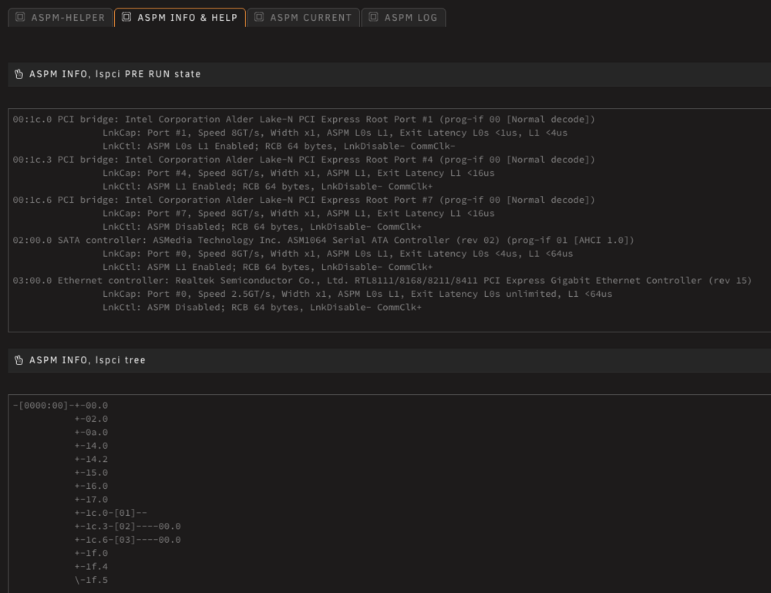
Task: Click the [0000:00] root of the lspci tree
Action: click(43, 406)
